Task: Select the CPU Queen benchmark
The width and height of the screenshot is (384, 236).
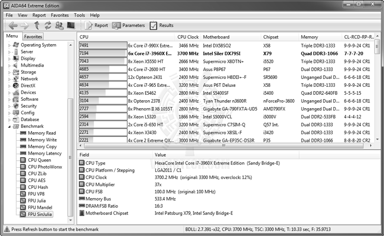Action: pyautogui.click(x=39, y=160)
